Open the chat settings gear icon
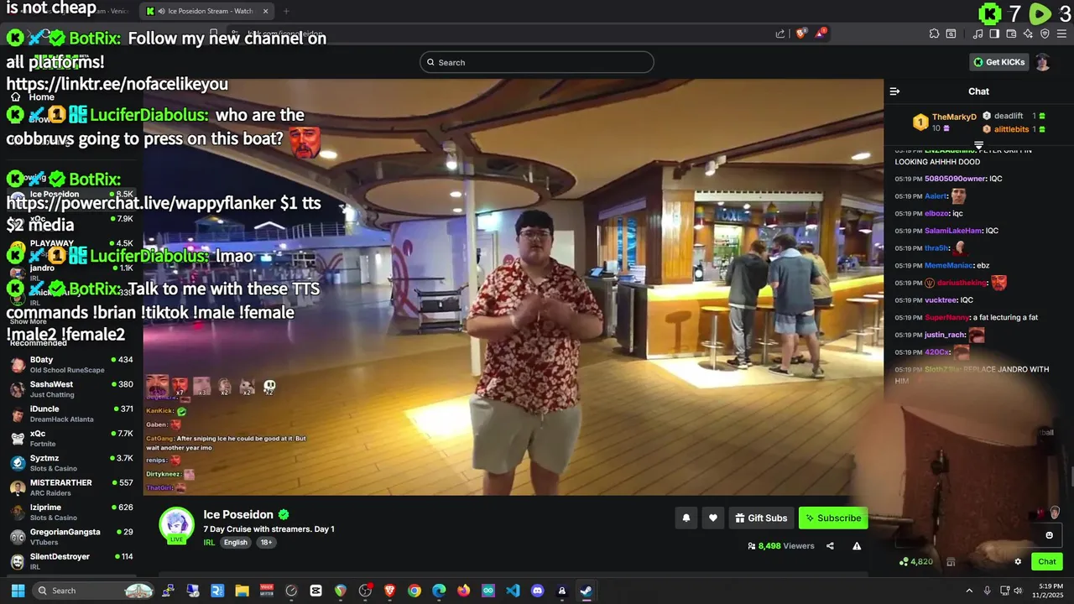The height and width of the screenshot is (604, 1074). click(x=1018, y=562)
